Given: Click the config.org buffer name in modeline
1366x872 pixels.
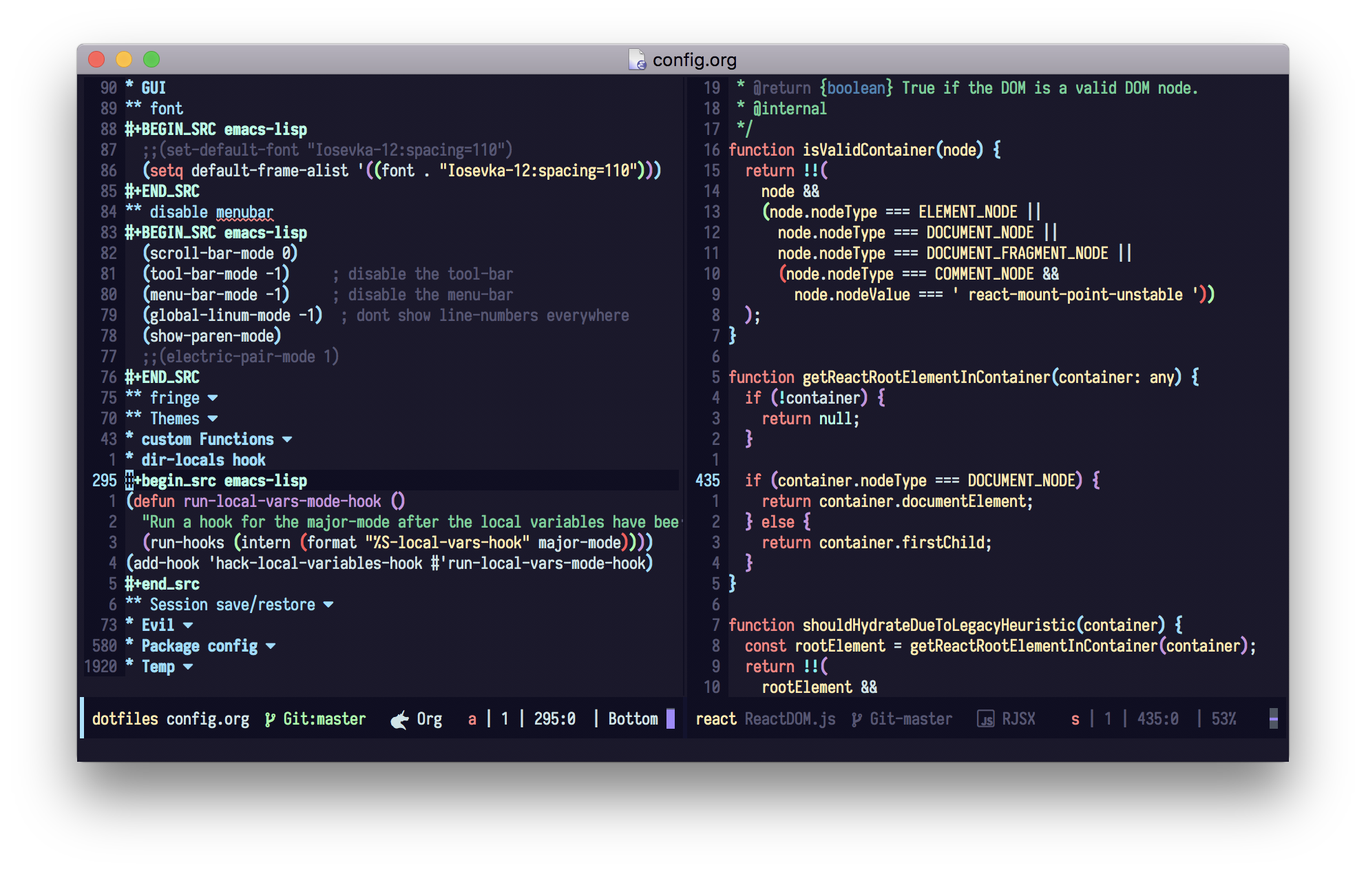Looking at the screenshot, I should [207, 719].
